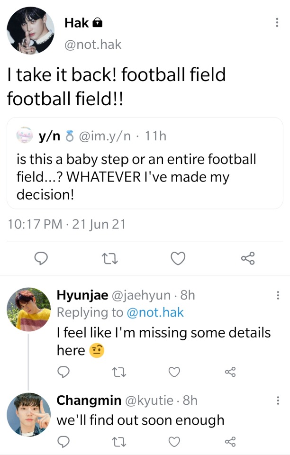Share Changmin's reply
This screenshot has height=455, width=290.
point(230,442)
